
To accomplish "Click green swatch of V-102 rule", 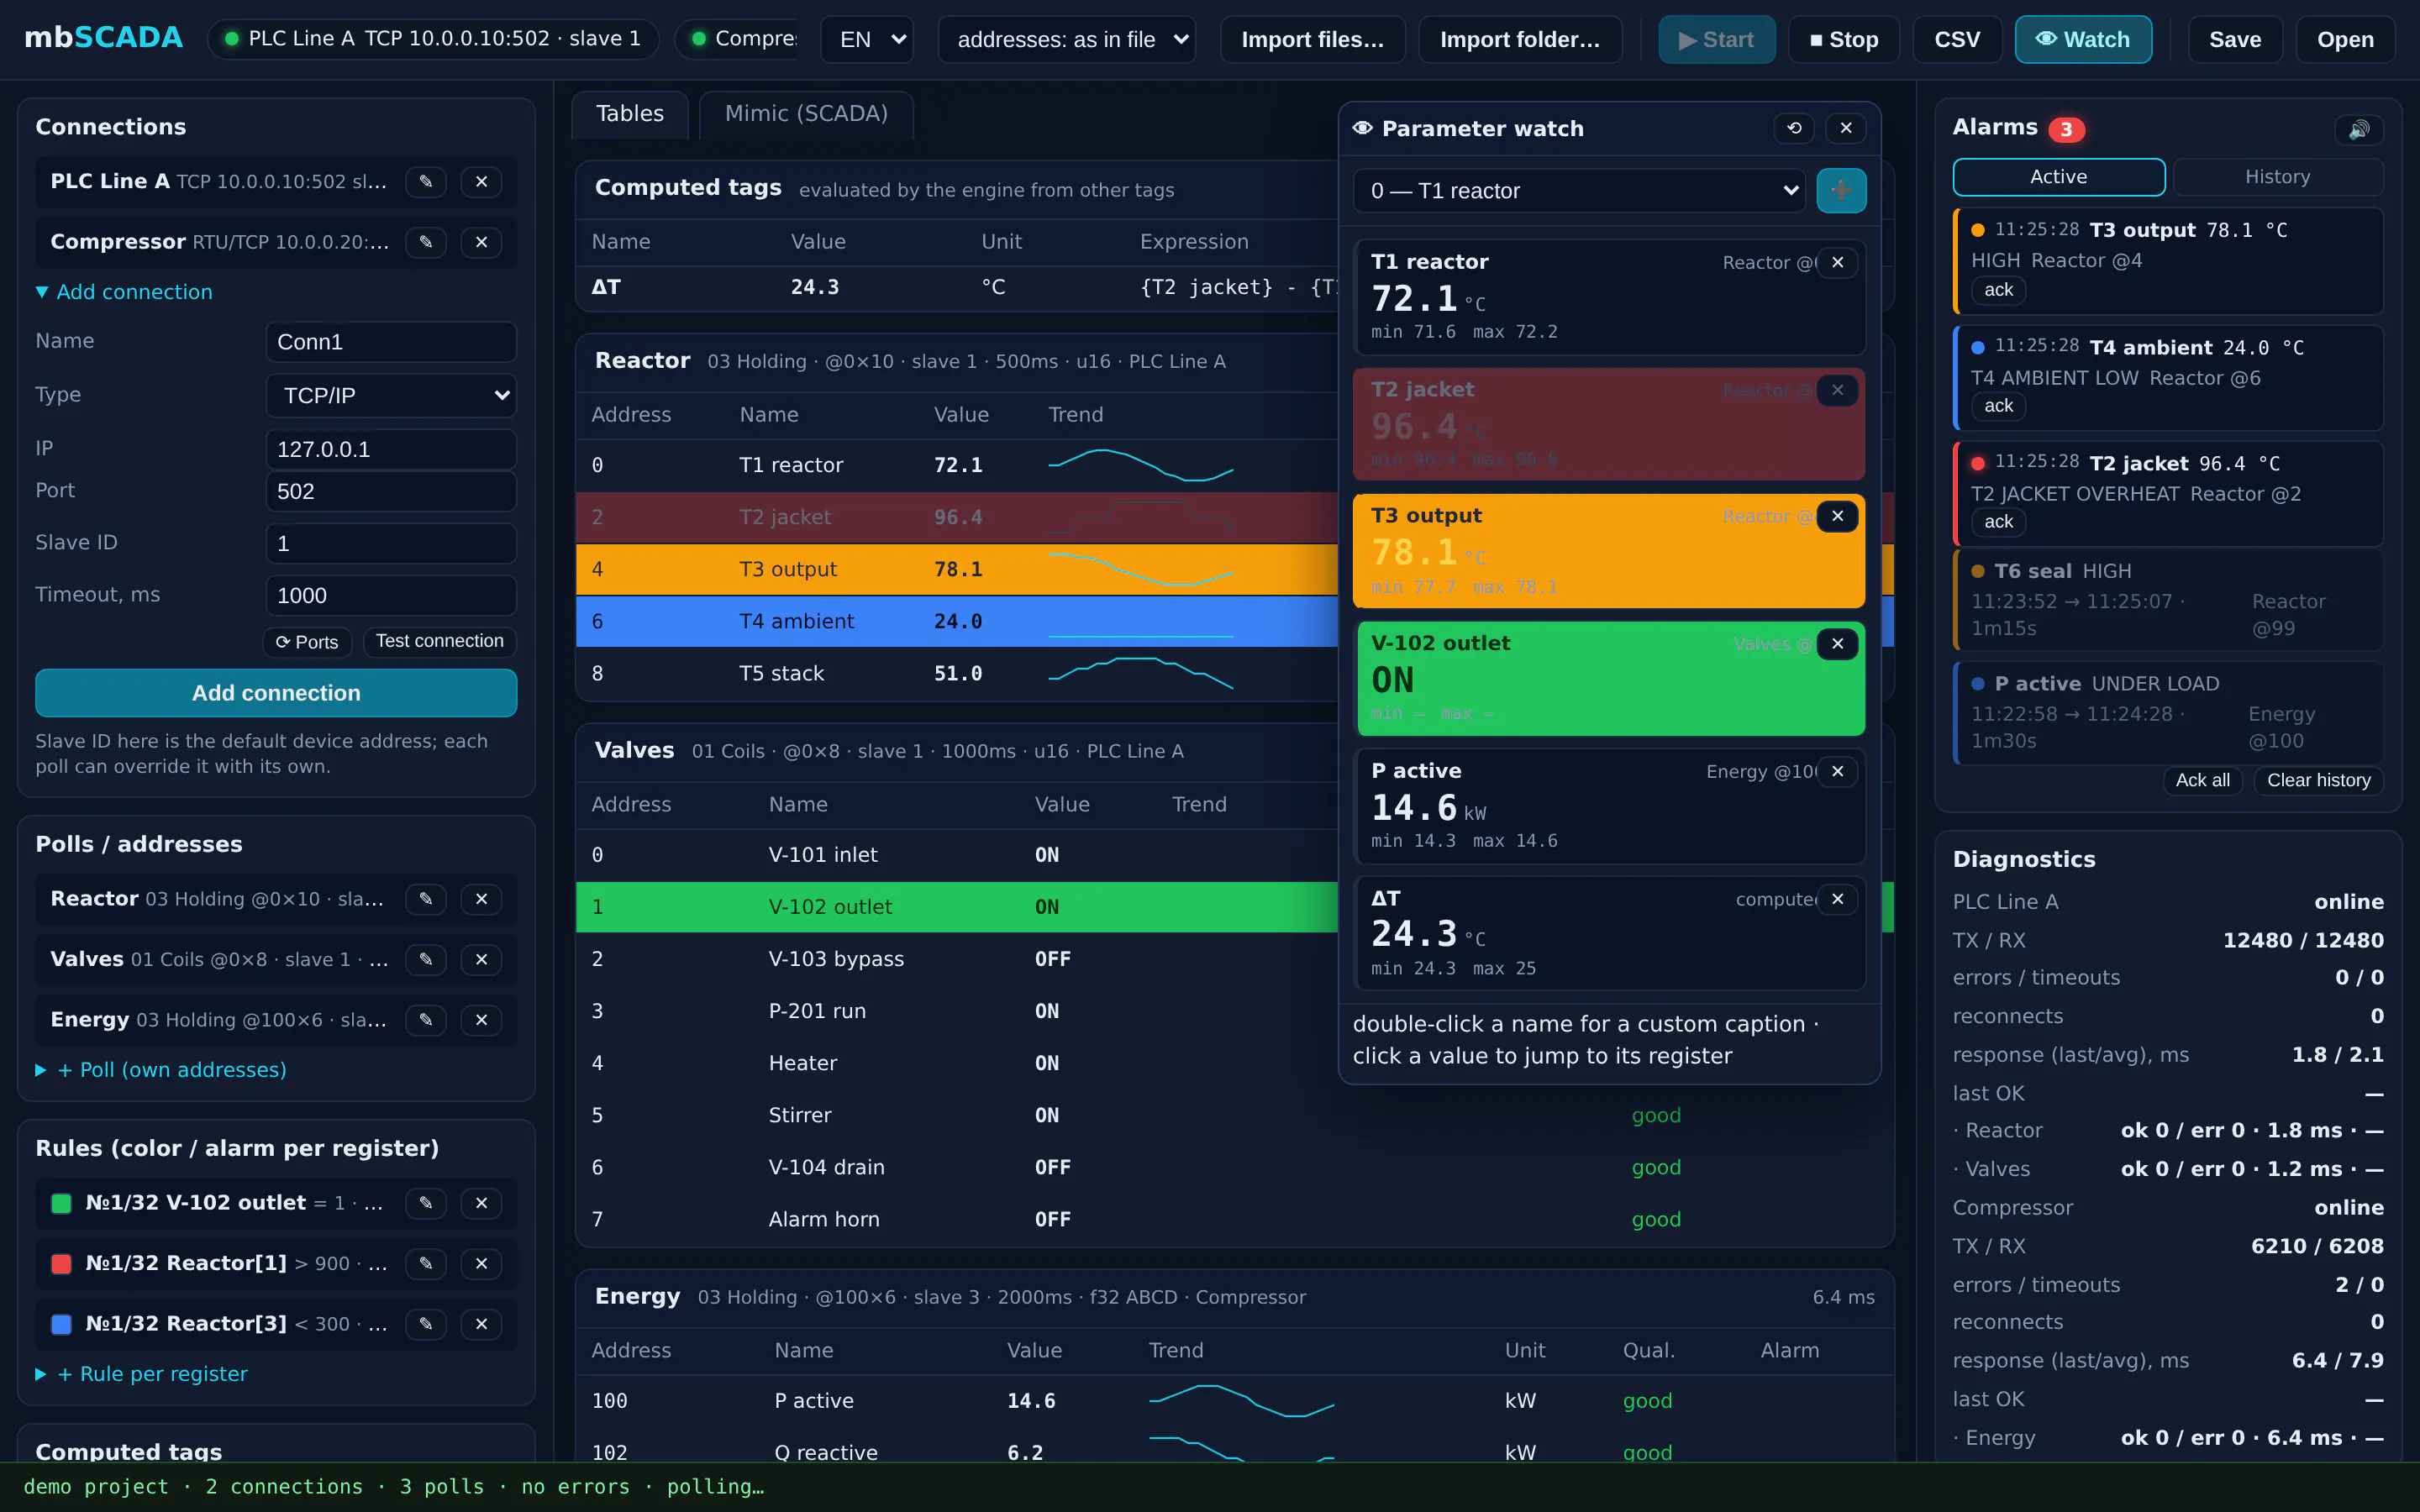I will coord(61,1203).
